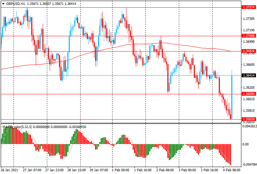Click the 1 Feb 00:00 time label
The width and height of the screenshot is (257, 174).
pos(120,171)
